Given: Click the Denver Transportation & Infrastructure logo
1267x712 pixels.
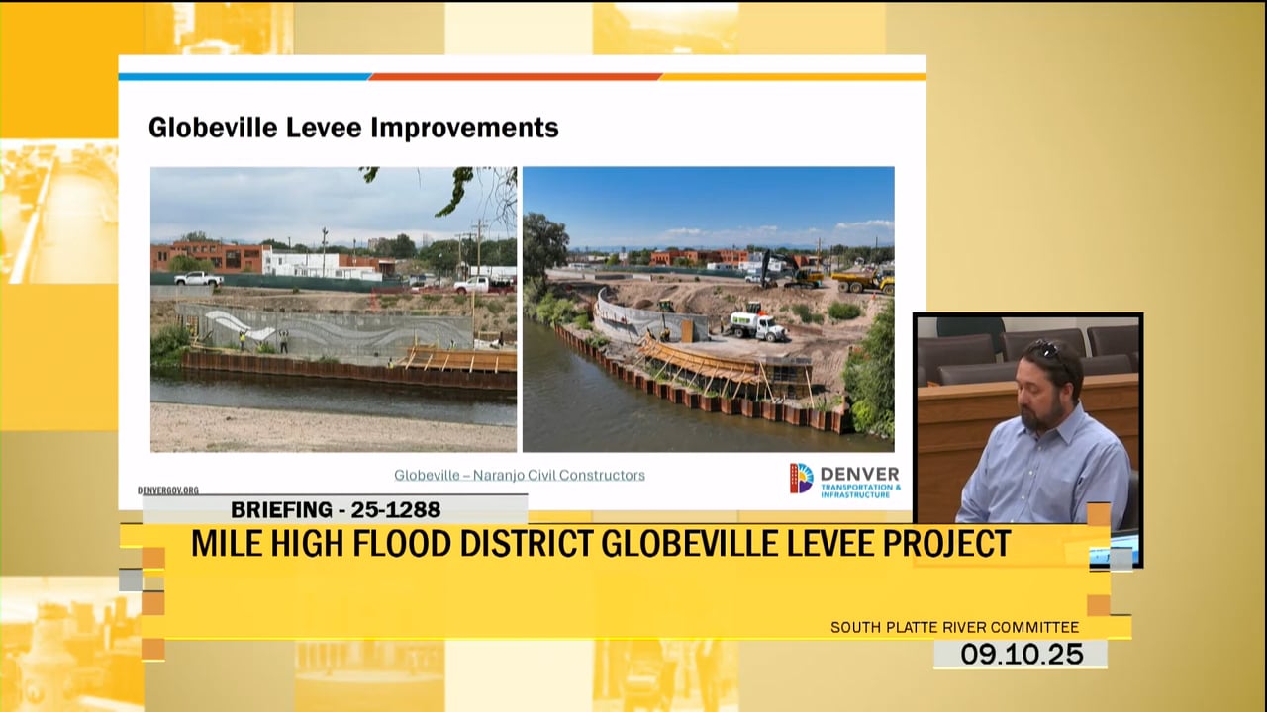Looking at the screenshot, I should pos(844,480).
